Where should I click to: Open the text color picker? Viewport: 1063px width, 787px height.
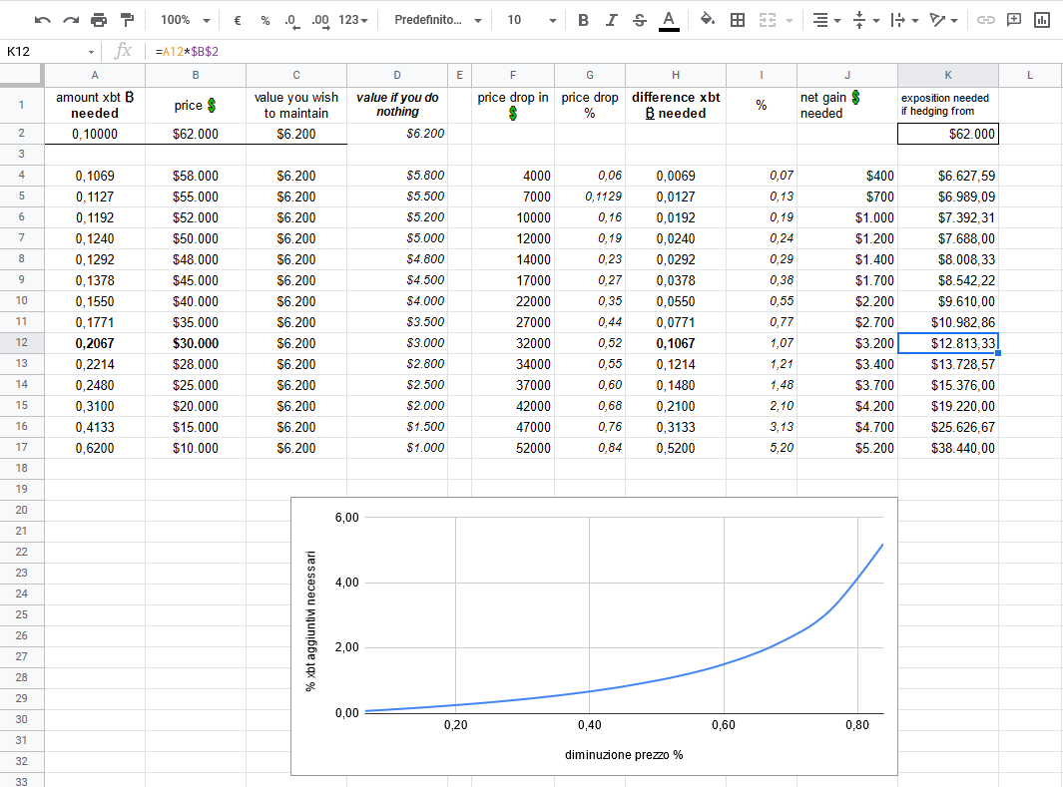[x=669, y=20]
